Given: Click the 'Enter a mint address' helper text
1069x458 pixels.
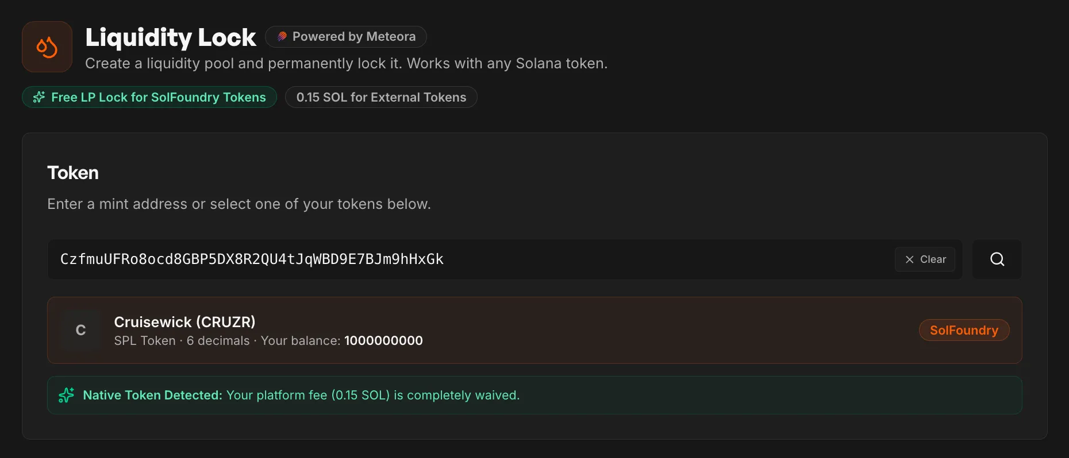Looking at the screenshot, I should click(x=239, y=204).
